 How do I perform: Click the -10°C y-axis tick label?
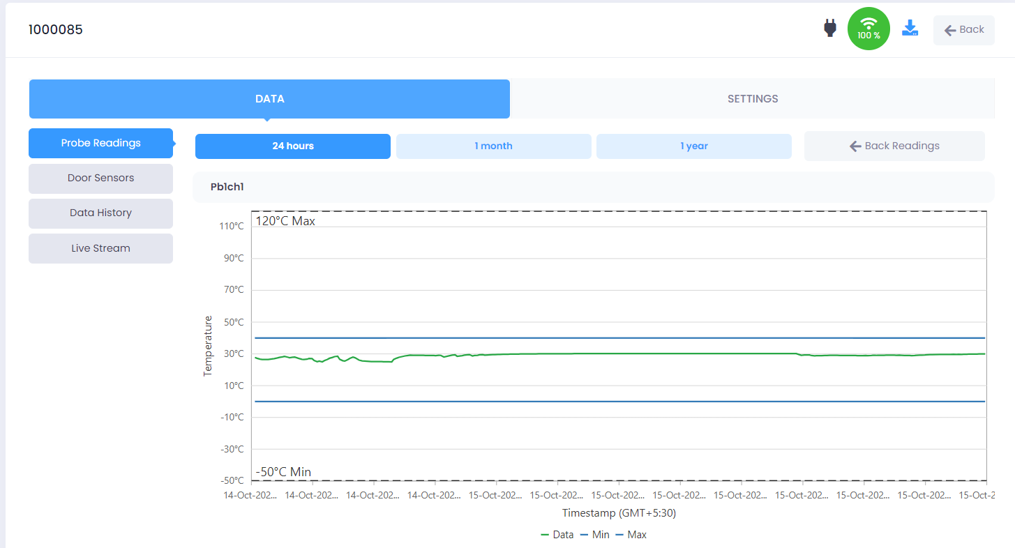[x=232, y=418]
